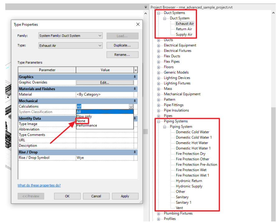Select the Vent piping system
This screenshot has width=276, height=223.
tap(179, 208)
